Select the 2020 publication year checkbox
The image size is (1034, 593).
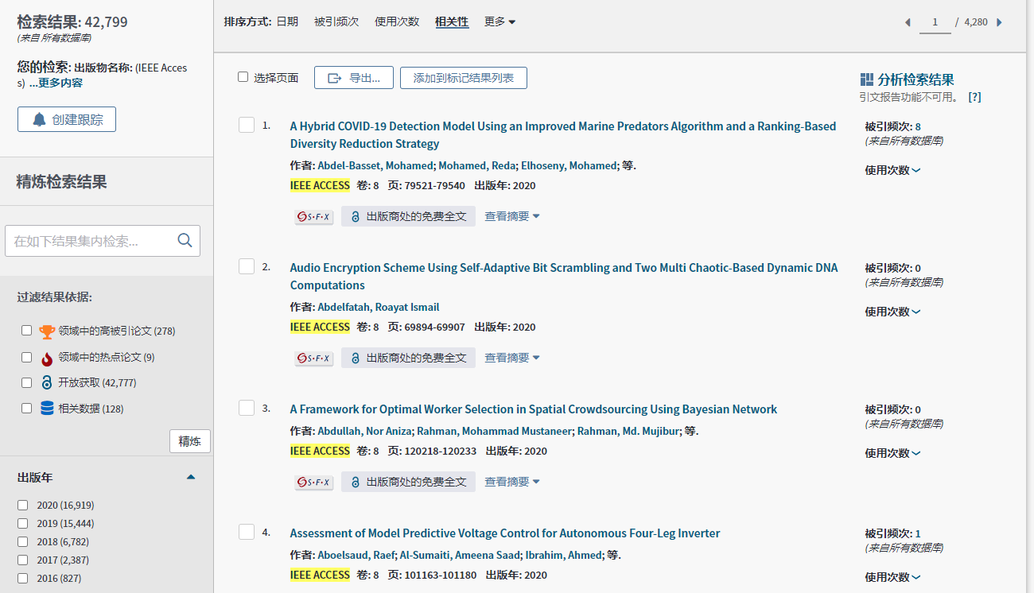coord(23,505)
